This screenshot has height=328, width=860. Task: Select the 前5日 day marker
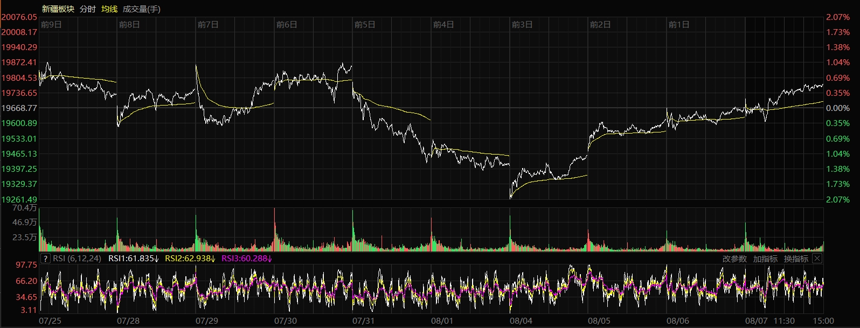[365, 25]
